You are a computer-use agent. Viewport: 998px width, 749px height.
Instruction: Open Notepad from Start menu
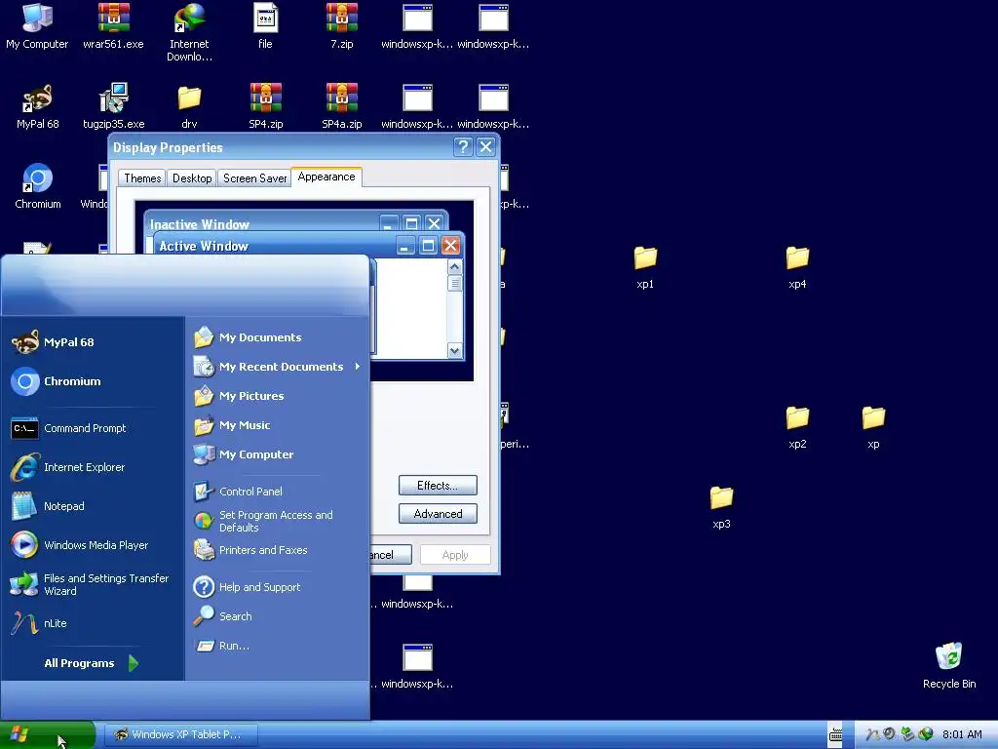[x=93, y=506]
